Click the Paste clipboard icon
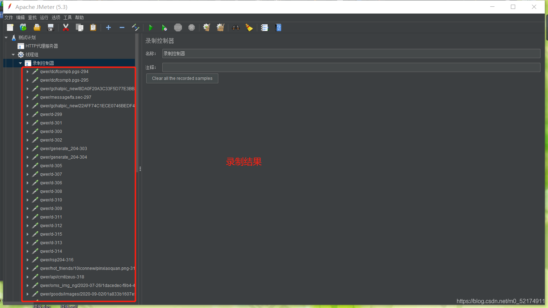Image resolution: width=548 pixels, height=308 pixels. [93, 27]
